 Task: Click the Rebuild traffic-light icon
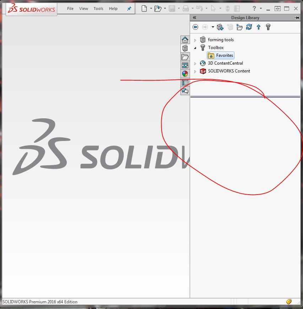pos(227,9)
